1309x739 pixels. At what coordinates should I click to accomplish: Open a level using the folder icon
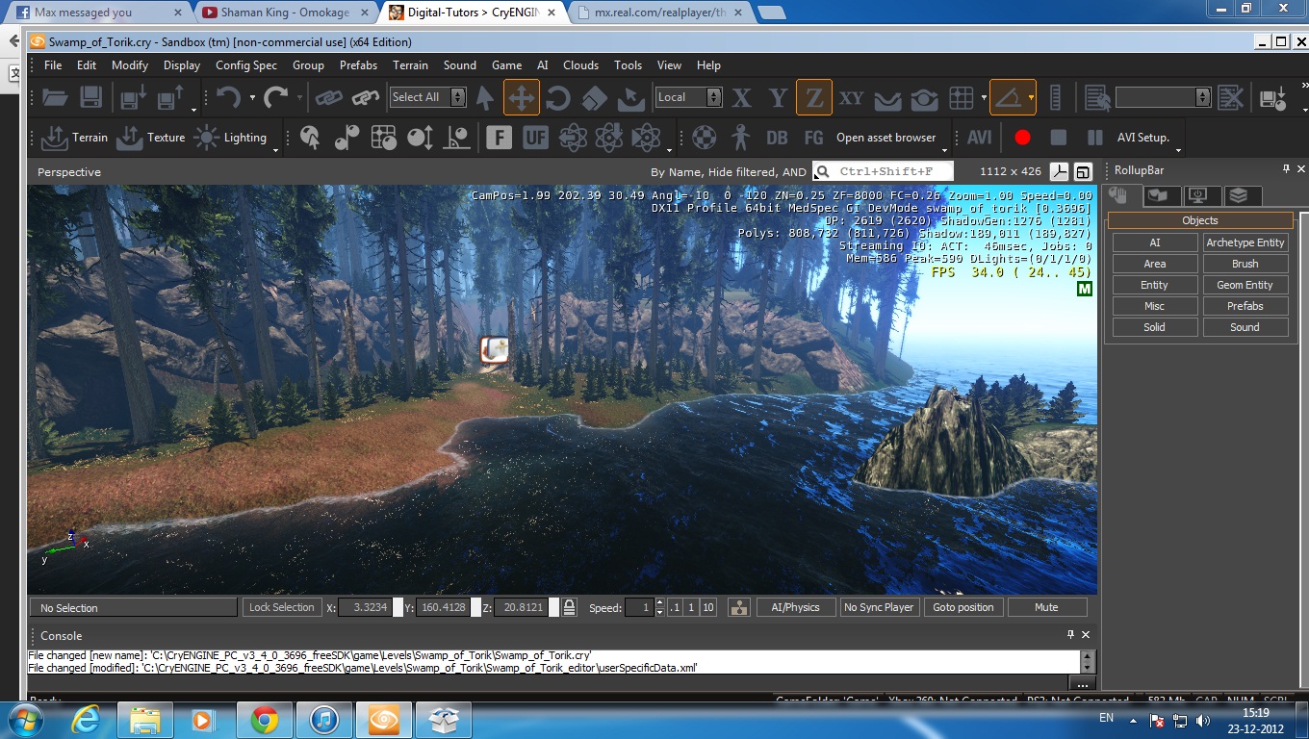(x=55, y=97)
